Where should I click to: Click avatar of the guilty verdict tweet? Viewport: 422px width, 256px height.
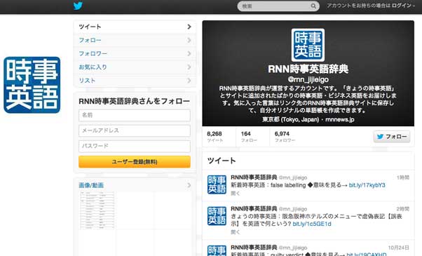(x=217, y=250)
